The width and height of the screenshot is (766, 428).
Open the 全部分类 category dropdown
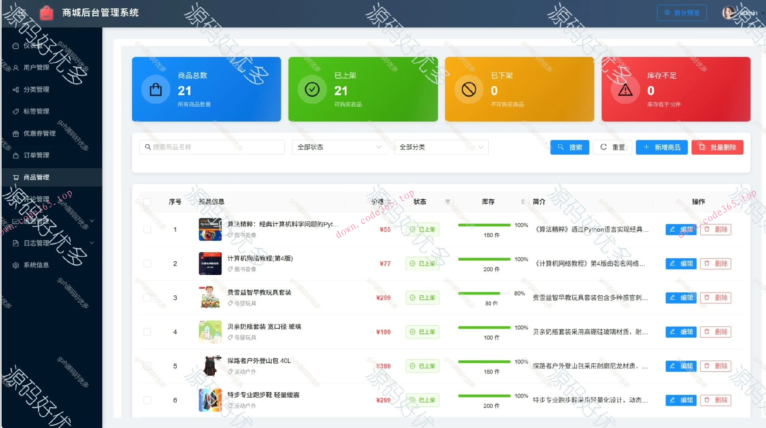440,147
